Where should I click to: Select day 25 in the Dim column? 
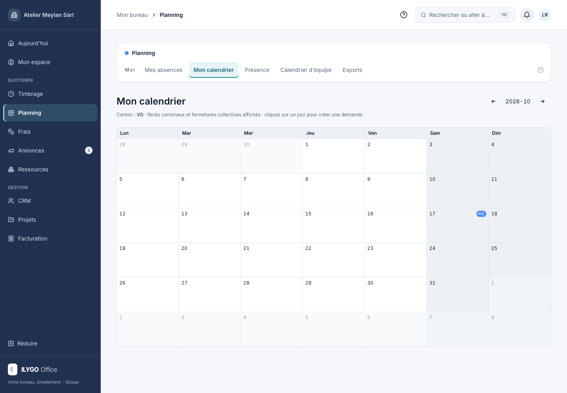click(520, 260)
